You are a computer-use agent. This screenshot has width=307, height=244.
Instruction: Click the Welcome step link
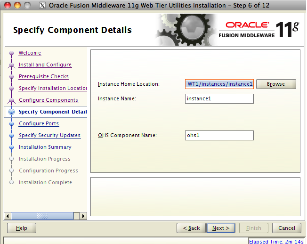(30, 53)
